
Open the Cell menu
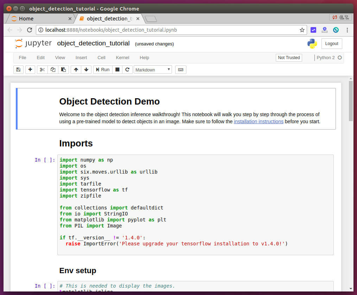[101, 58]
